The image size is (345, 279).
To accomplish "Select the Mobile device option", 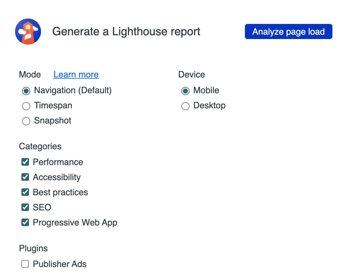I will (185, 91).
